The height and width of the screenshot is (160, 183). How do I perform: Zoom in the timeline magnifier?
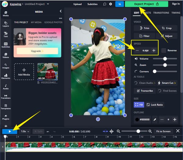tap(150, 131)
